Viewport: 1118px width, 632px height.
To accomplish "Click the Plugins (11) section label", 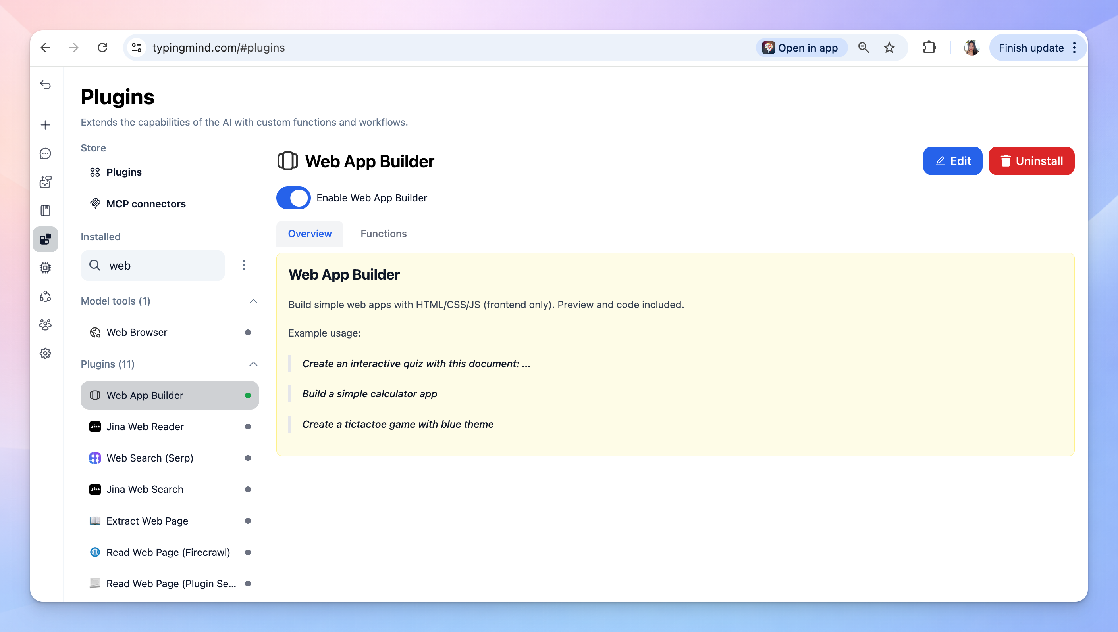I will pos(108,364).
